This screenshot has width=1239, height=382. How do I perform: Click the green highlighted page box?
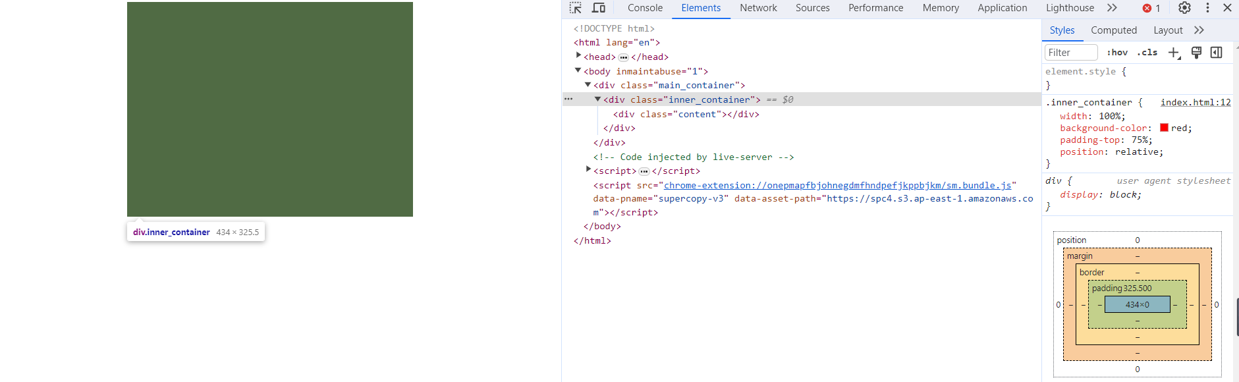[270, 109]
